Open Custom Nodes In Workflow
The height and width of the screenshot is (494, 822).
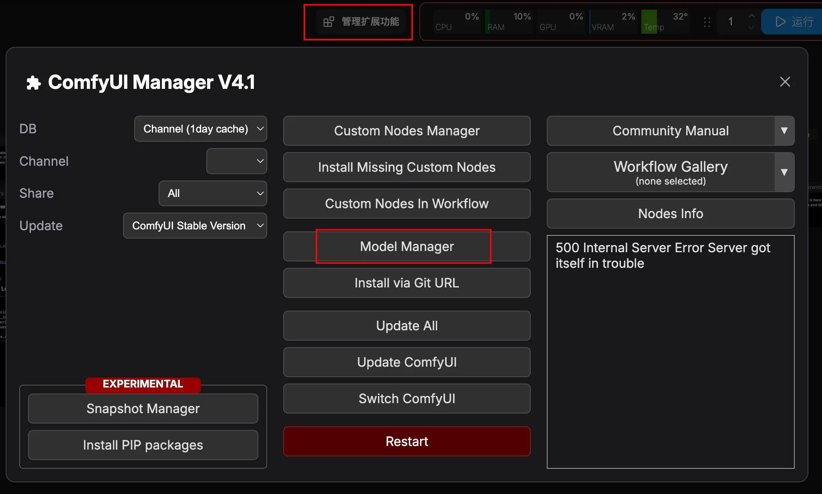(x=407, y=204)
